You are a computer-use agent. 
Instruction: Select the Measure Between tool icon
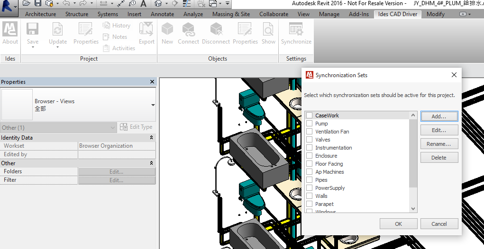point(103,3)
